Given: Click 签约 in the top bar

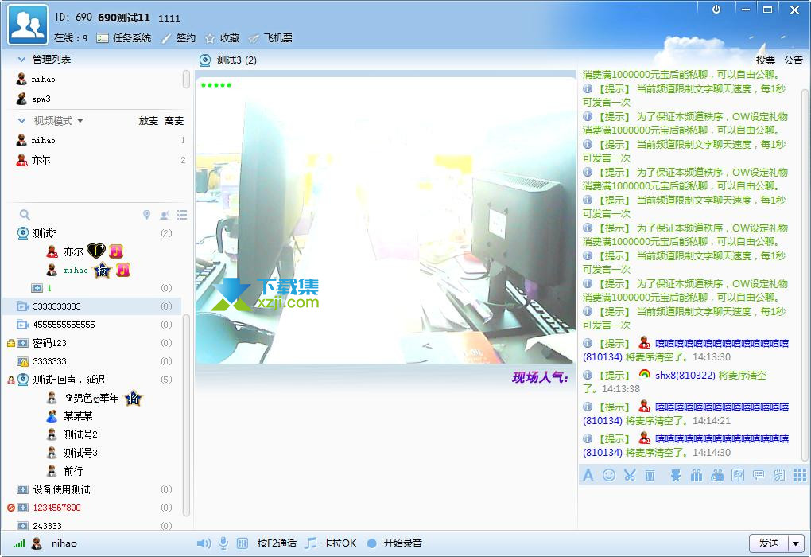Looking at the screenshot, I should 179,37.
